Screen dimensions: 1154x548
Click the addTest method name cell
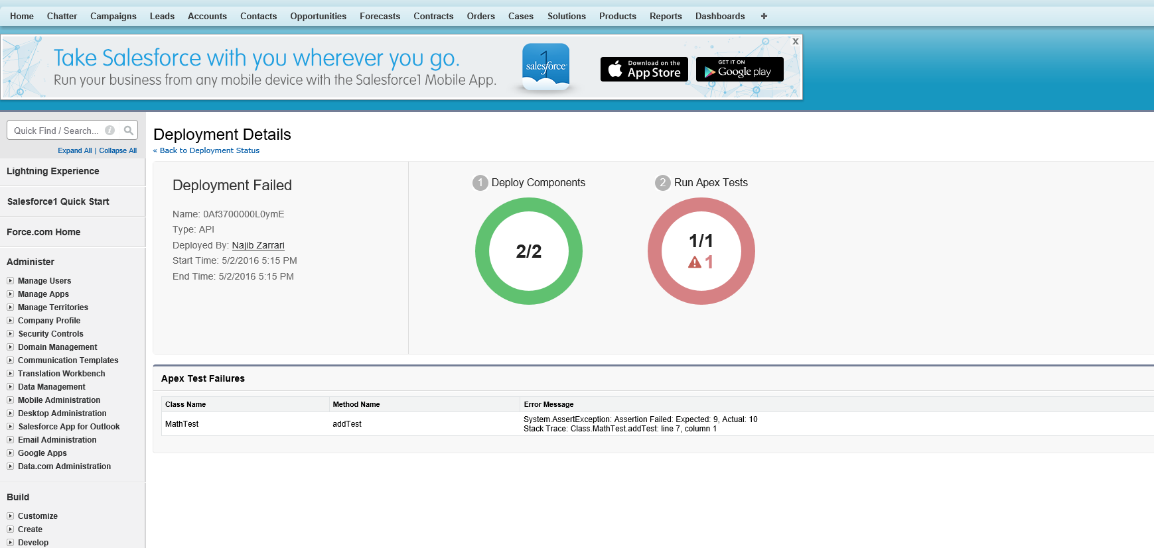click(x=347, y=424)
